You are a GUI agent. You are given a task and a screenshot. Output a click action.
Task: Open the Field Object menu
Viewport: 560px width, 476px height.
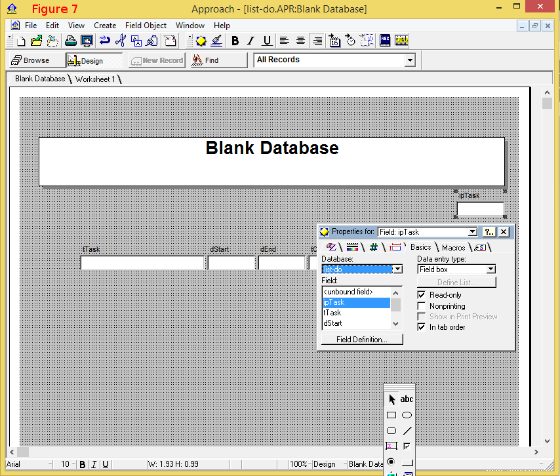click(146, 26)
